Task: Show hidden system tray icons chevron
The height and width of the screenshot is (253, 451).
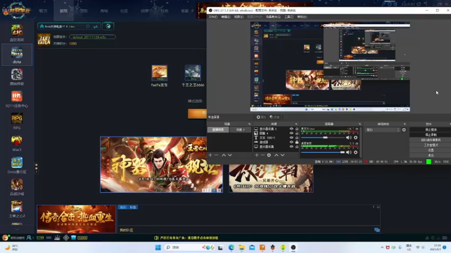Action: pyautogui.click(x=382, y=247)
